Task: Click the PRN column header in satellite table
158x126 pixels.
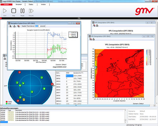Action: 68,73
